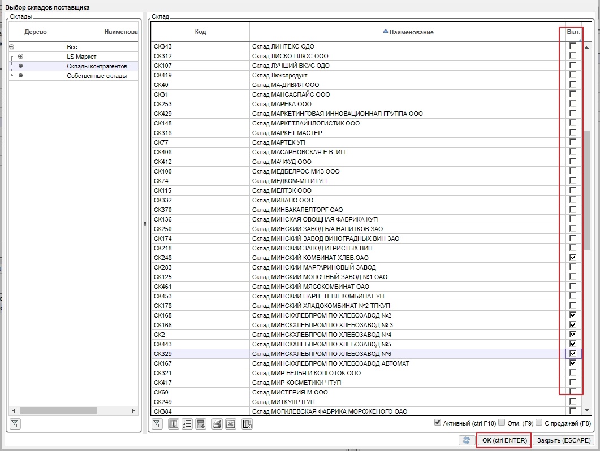Open the filter tool below the Склад table
The image size is (600, 451).
[x=158, y=424]
